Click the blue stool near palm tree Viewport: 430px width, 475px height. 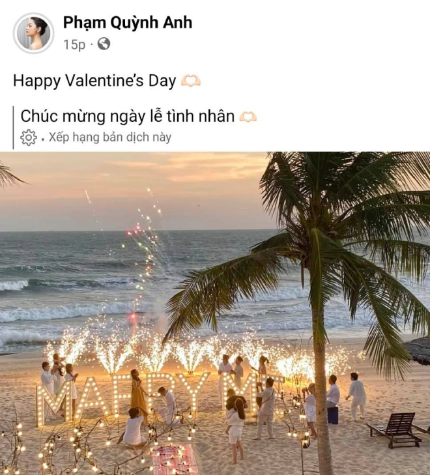click(x=333, y=416)
